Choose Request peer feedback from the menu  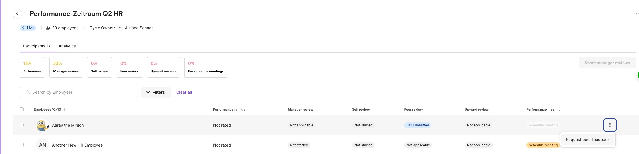[588, 140]
